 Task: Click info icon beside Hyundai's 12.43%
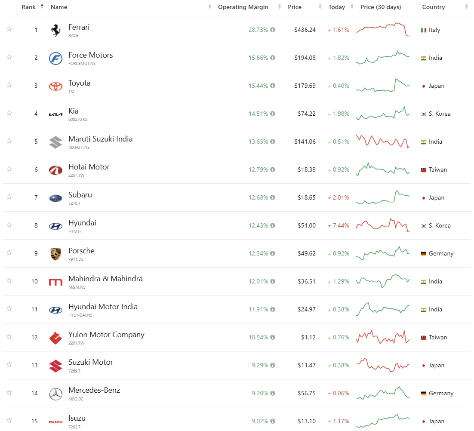click(x=273, y=225)
